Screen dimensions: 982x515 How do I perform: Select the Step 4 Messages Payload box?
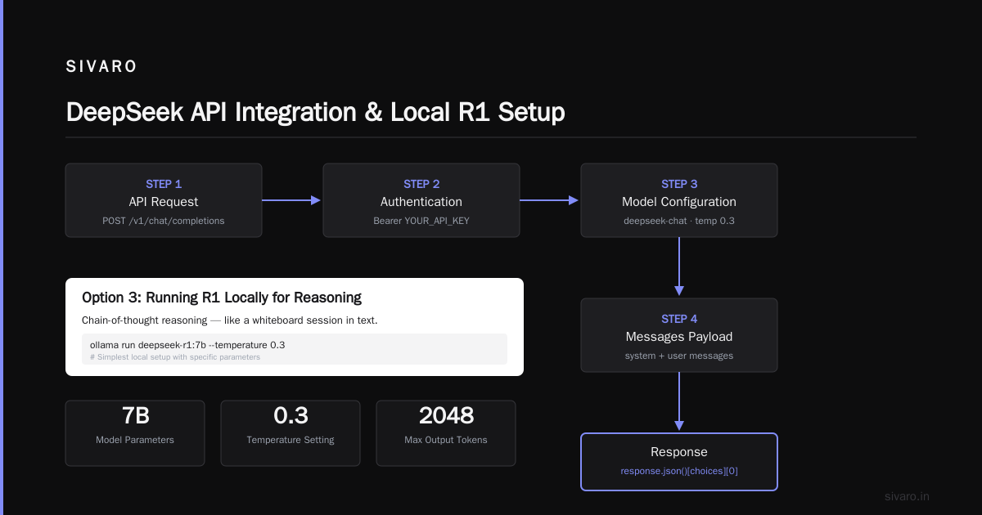(x=679, y=335)
